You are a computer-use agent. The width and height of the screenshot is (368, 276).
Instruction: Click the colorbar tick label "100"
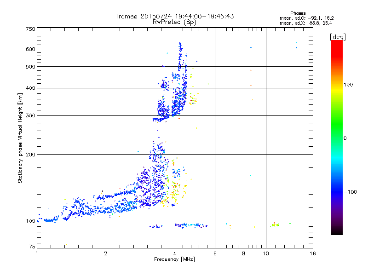[x=348, y=85]
